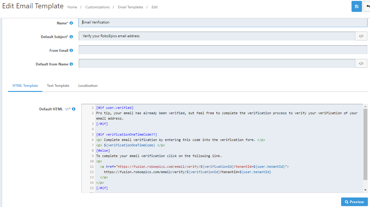This screenshot has height=207, width=370.
Task: Preview the email template
Action: coord(354,202)
